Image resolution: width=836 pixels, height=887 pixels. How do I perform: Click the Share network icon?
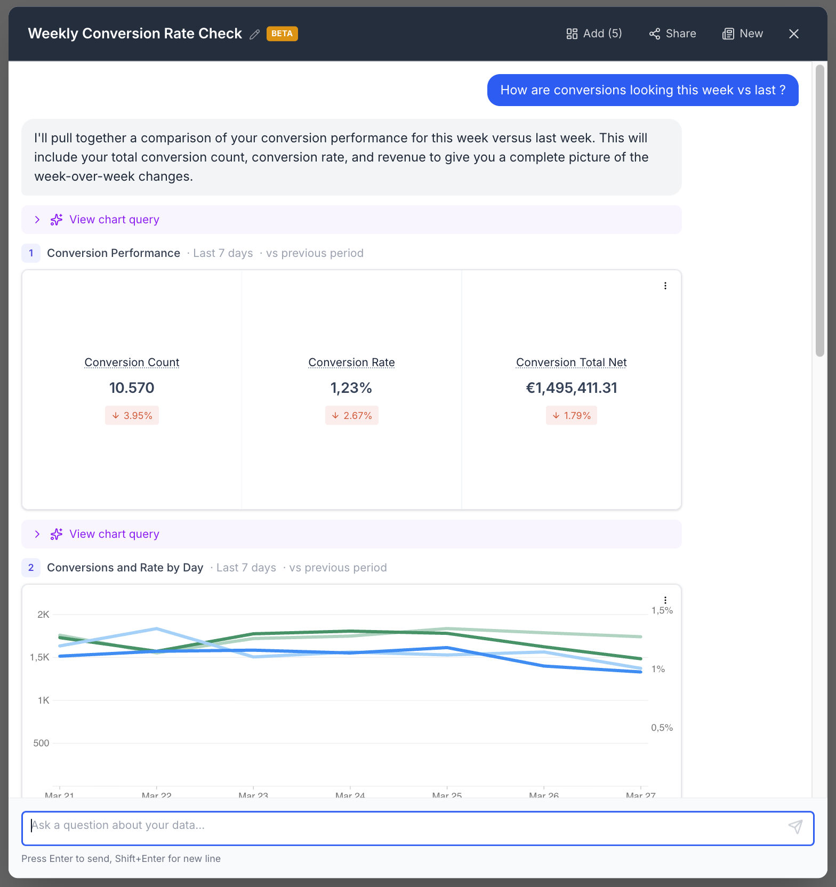pyautogui.click(x=654, y=34)
